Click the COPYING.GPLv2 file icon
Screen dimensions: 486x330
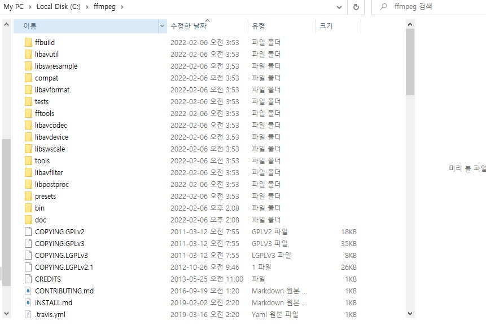coord(28,231)
